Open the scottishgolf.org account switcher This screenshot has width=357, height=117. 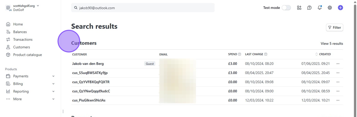click(x=22, y=8)
